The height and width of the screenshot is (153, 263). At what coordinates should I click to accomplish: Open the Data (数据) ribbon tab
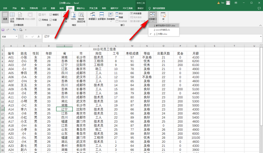tap(53, 8)
